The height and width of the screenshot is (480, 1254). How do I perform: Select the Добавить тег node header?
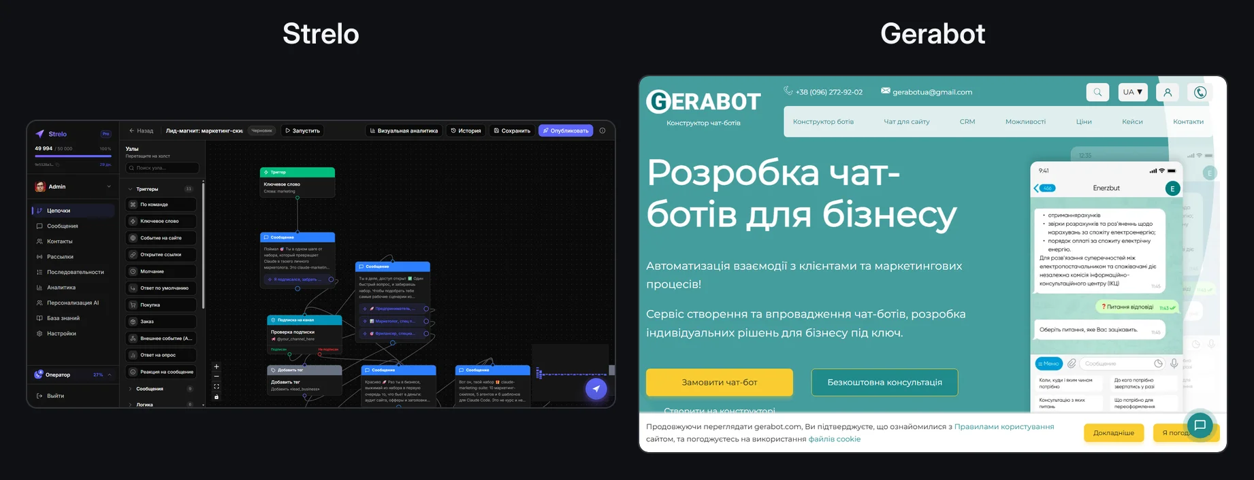coord(304,371)
